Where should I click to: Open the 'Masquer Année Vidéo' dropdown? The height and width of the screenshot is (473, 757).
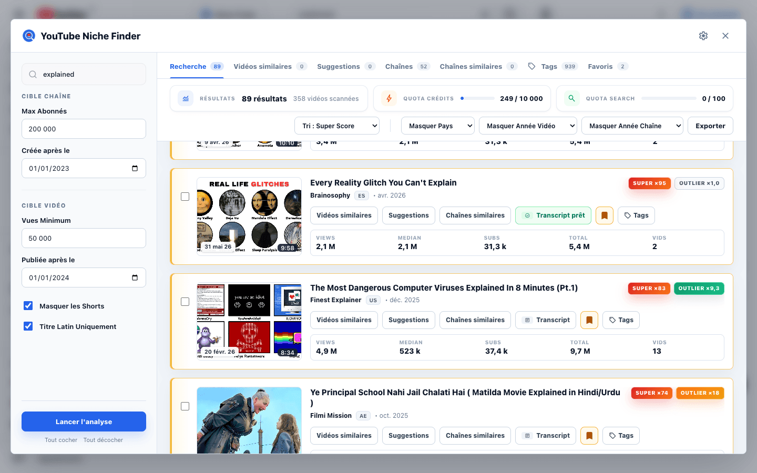528,126
